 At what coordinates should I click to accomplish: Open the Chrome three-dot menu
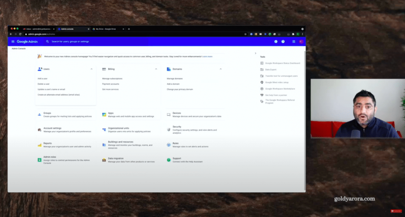coord(302,34)
